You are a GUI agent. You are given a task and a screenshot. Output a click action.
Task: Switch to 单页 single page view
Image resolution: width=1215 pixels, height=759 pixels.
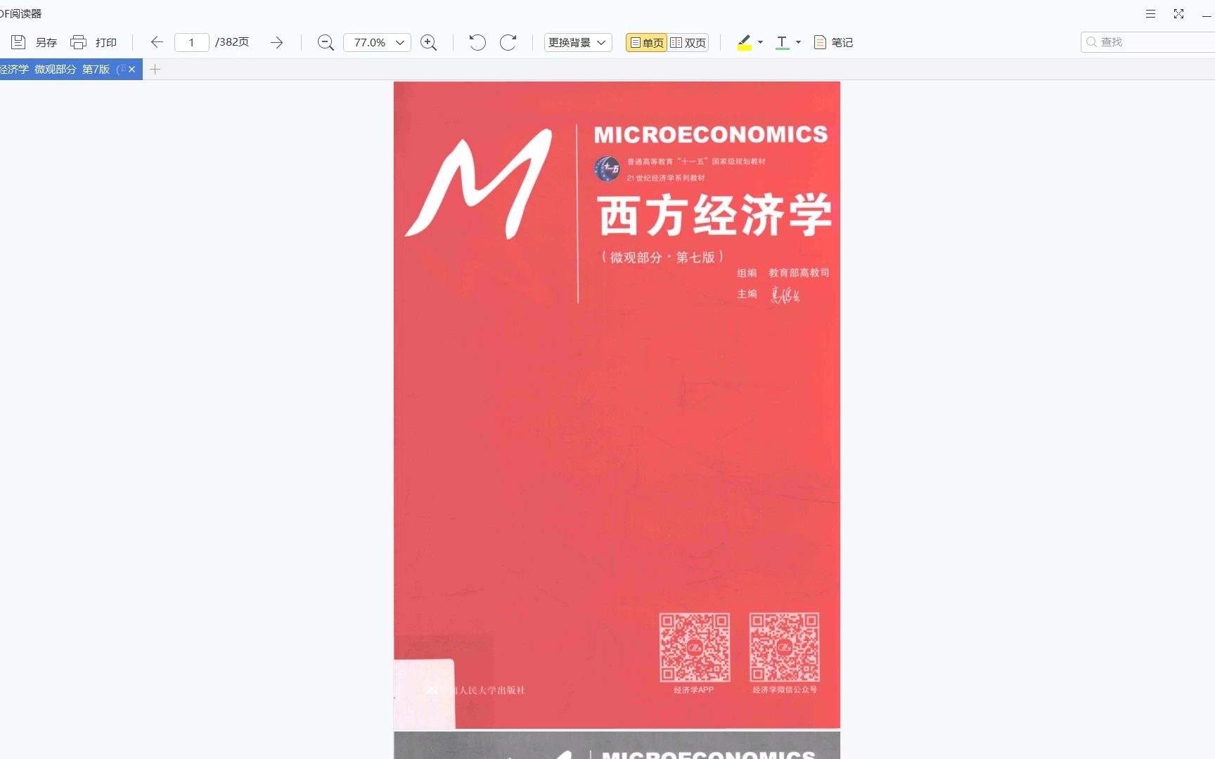646,42
